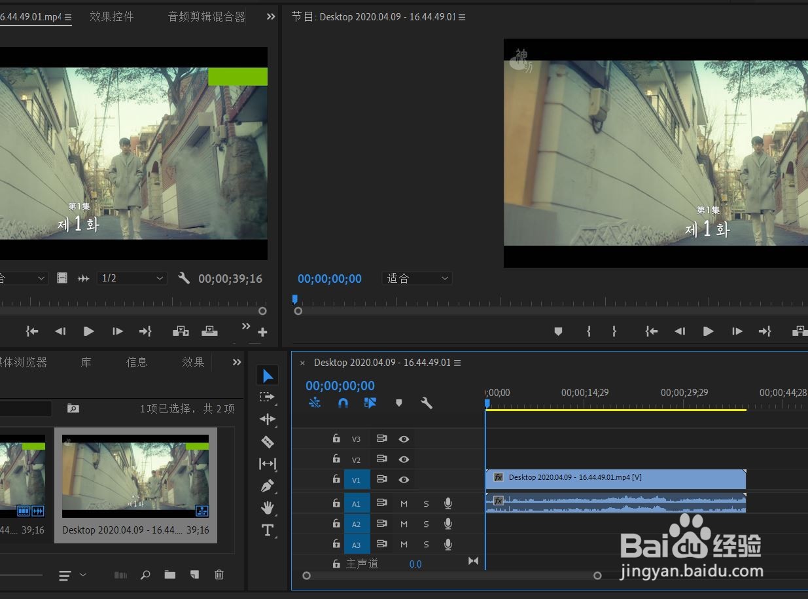Play the source monitor clip
The height and width of the screenshot is (599, 808).
89,331
